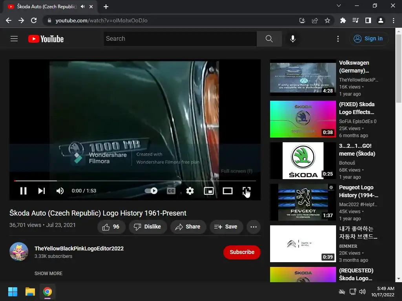Open media controls in Chrome toolbar
The image size is (402, 301).
[x=355, y=20]
